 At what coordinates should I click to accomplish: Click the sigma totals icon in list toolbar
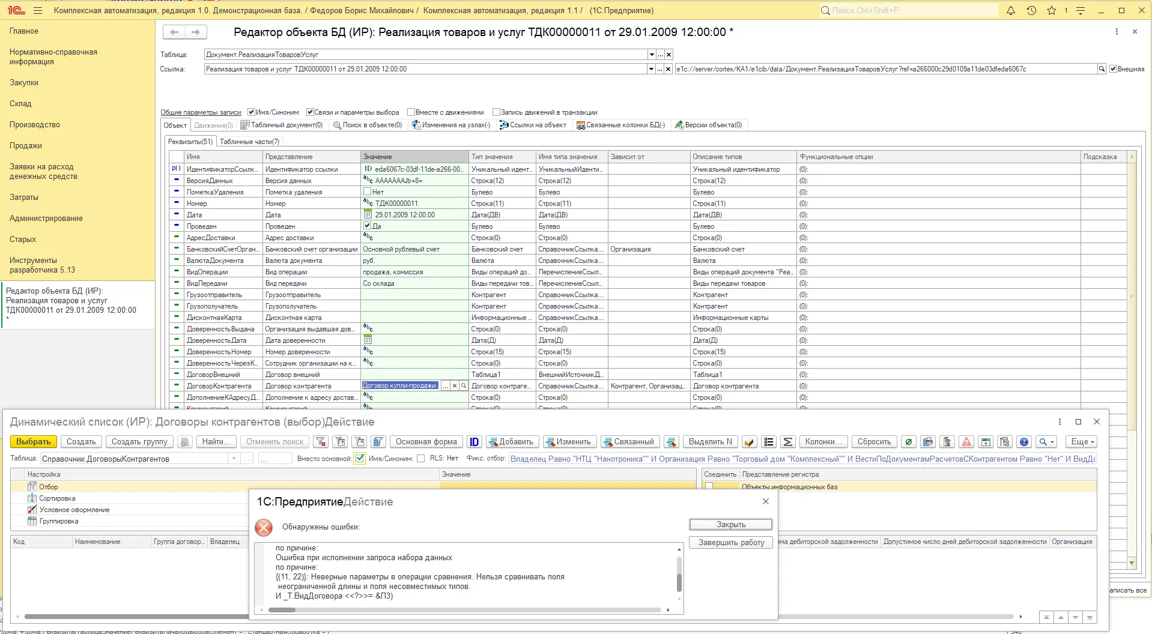tap(788, 442)
